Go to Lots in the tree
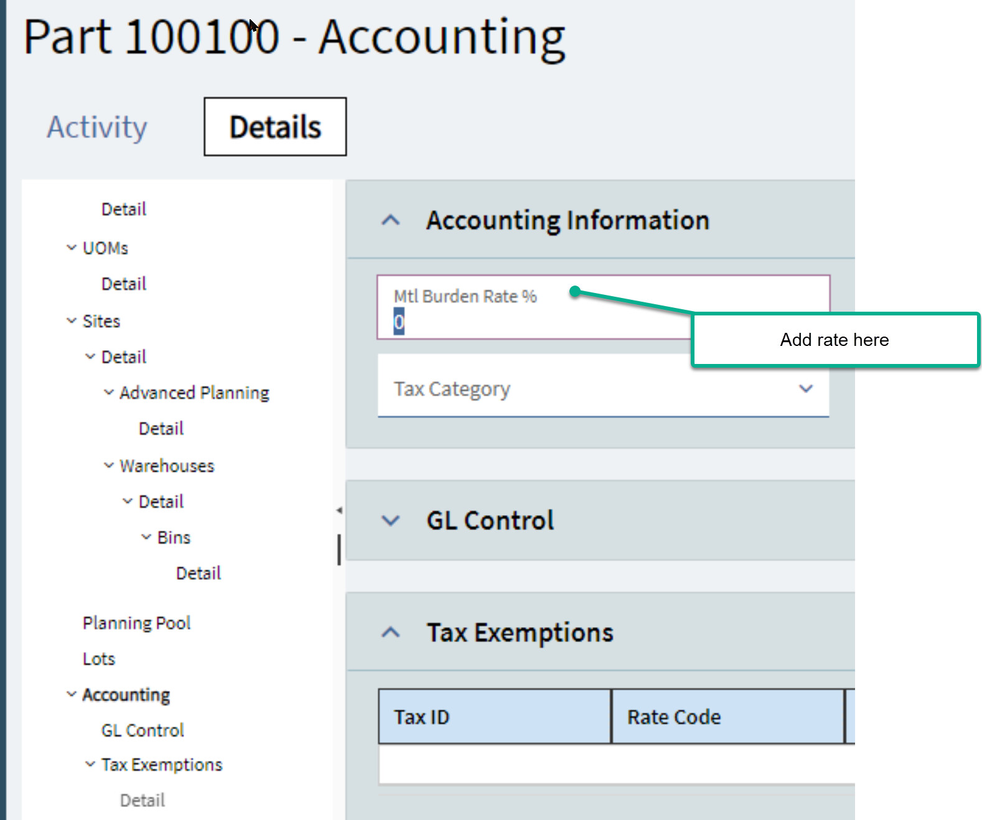982x820 pixels. point(99,659)
